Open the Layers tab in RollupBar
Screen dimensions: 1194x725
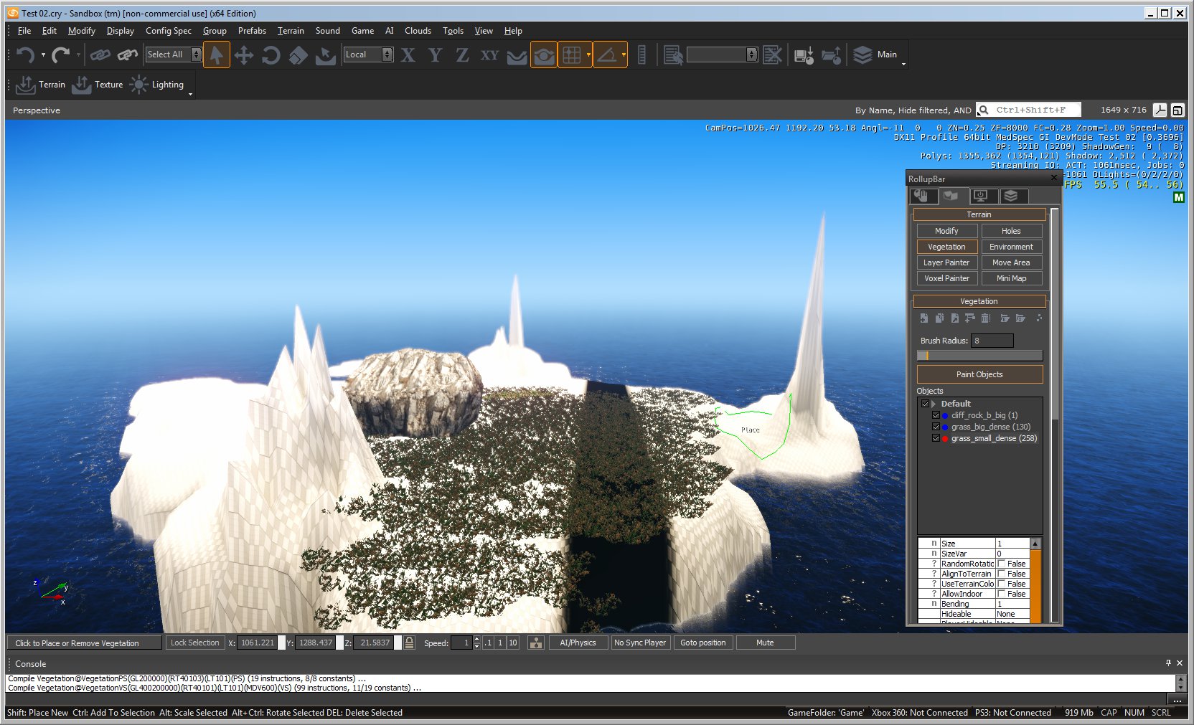tap(1010, 196)
